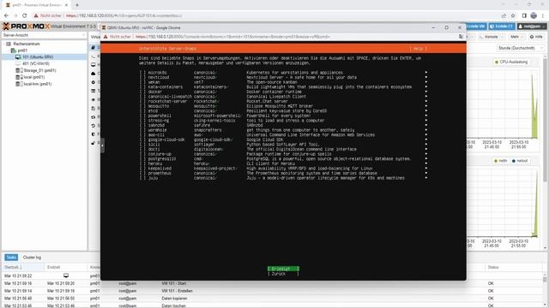Switch to the Cluster log tab
Image resolution: width=549 pixels, height=308 pixels.
32,258
